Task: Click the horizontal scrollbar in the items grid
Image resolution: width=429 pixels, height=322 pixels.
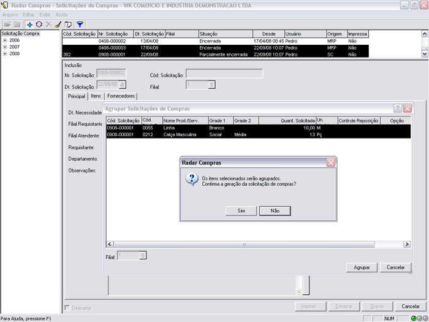Action: pyautogui.click(x=245, y=244)
